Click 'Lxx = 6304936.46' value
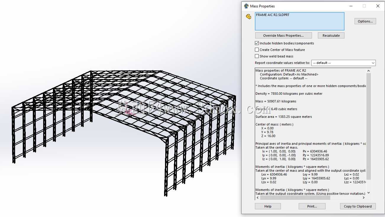Viewport: 385px width, 217px height. [x=274, y=174]
